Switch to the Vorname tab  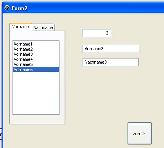click(21, 27)
